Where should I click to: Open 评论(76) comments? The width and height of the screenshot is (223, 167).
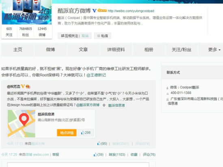149,154
